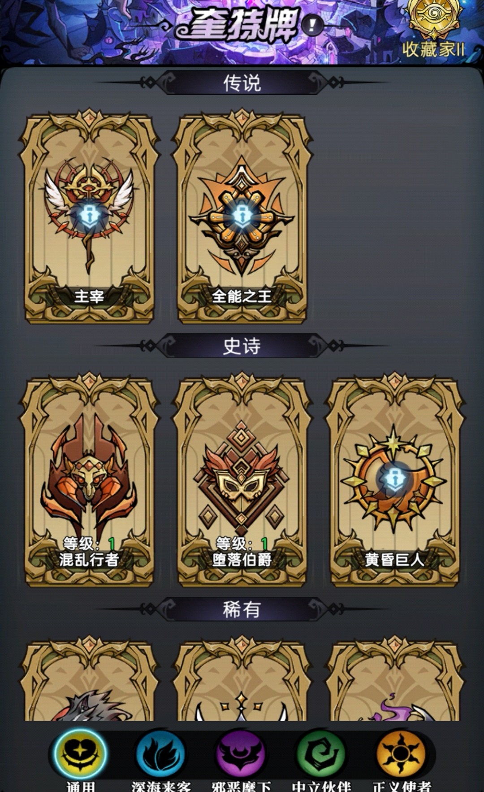Open the locked 主宰 legendary card

coord(89,216)
